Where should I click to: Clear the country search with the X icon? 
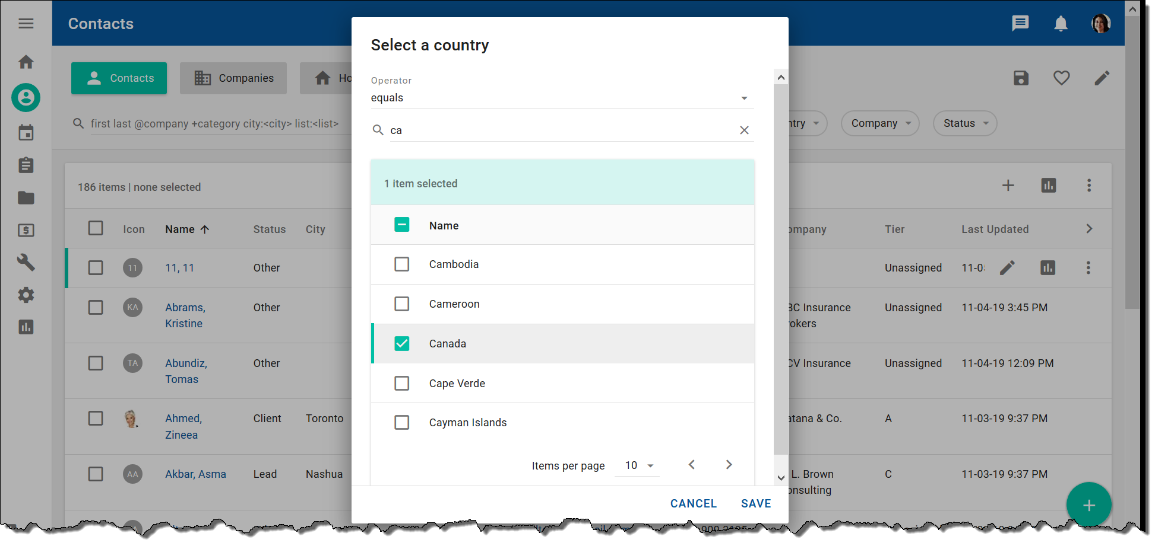point(744,130)
